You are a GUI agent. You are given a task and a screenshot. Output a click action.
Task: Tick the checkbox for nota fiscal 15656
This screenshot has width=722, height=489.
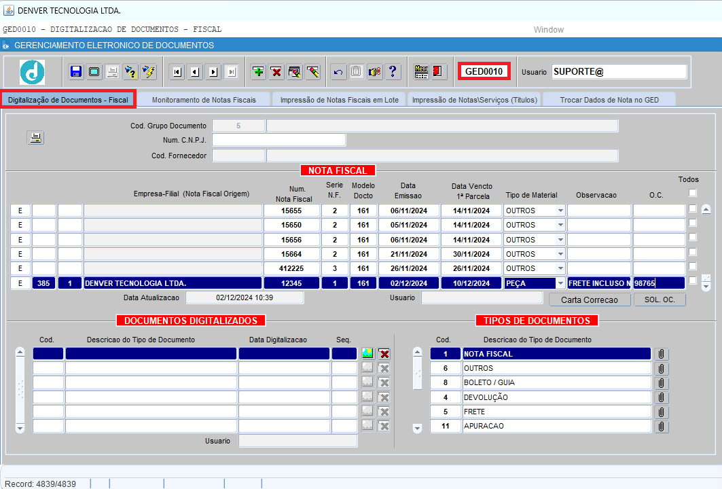(693, 237)
